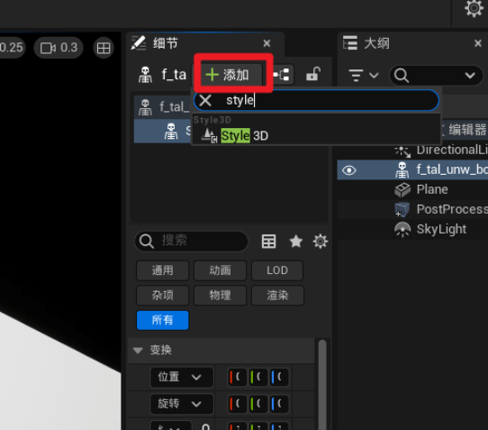
Task: Click the Rotation X (red) value field
Action: (237, 404)
